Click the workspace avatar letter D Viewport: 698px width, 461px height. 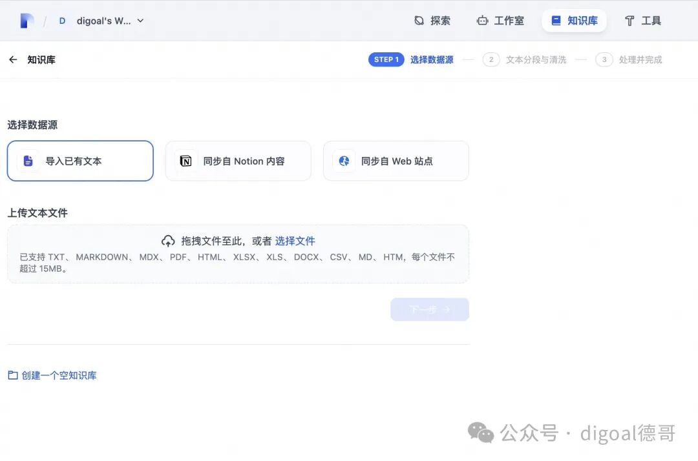tap(62, 21)
